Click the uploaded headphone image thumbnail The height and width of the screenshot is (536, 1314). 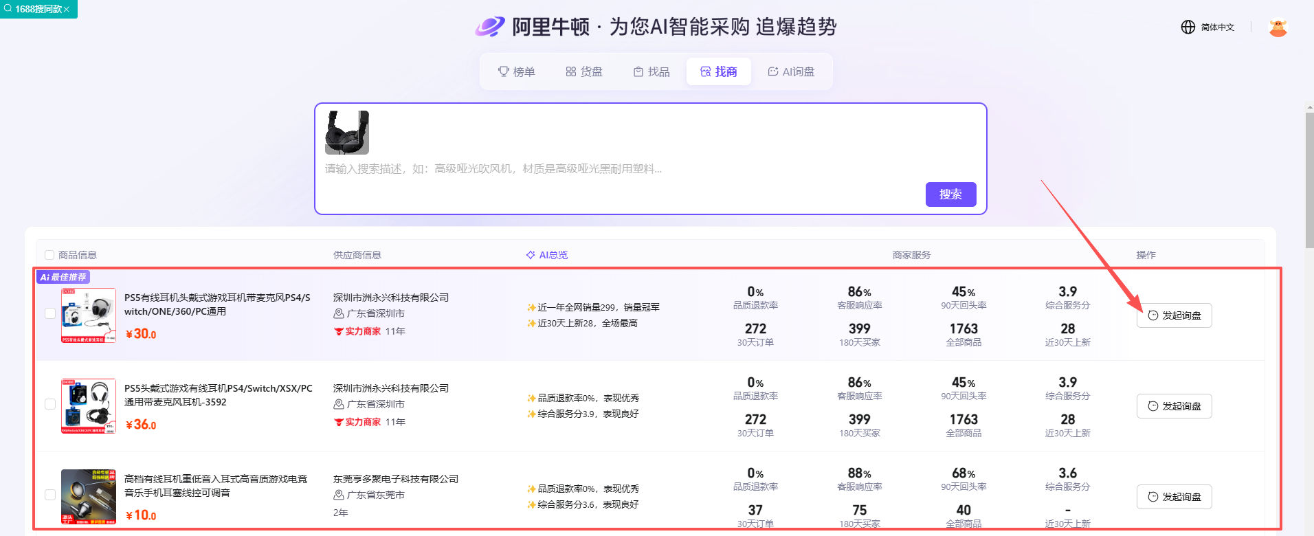point(347,133)
